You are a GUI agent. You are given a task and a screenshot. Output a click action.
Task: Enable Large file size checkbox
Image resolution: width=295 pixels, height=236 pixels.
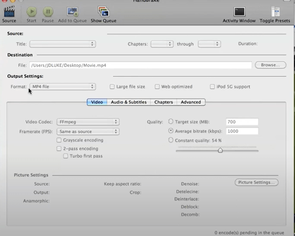coord(112,86)
